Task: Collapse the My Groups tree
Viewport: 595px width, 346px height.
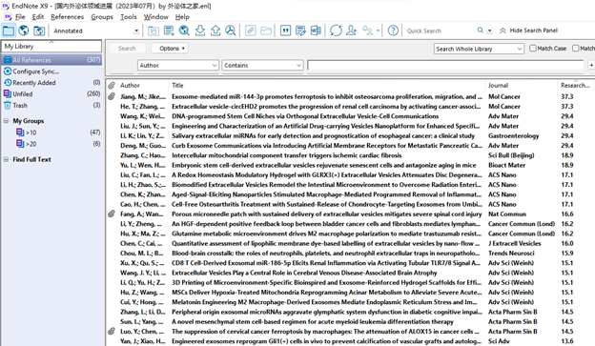Action: coord(6,121)
